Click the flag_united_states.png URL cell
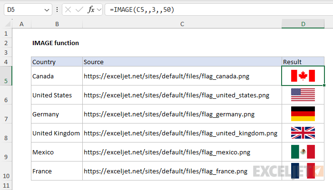Image resolution: width=333 pixels, height=190 pixels. (182, 95)
